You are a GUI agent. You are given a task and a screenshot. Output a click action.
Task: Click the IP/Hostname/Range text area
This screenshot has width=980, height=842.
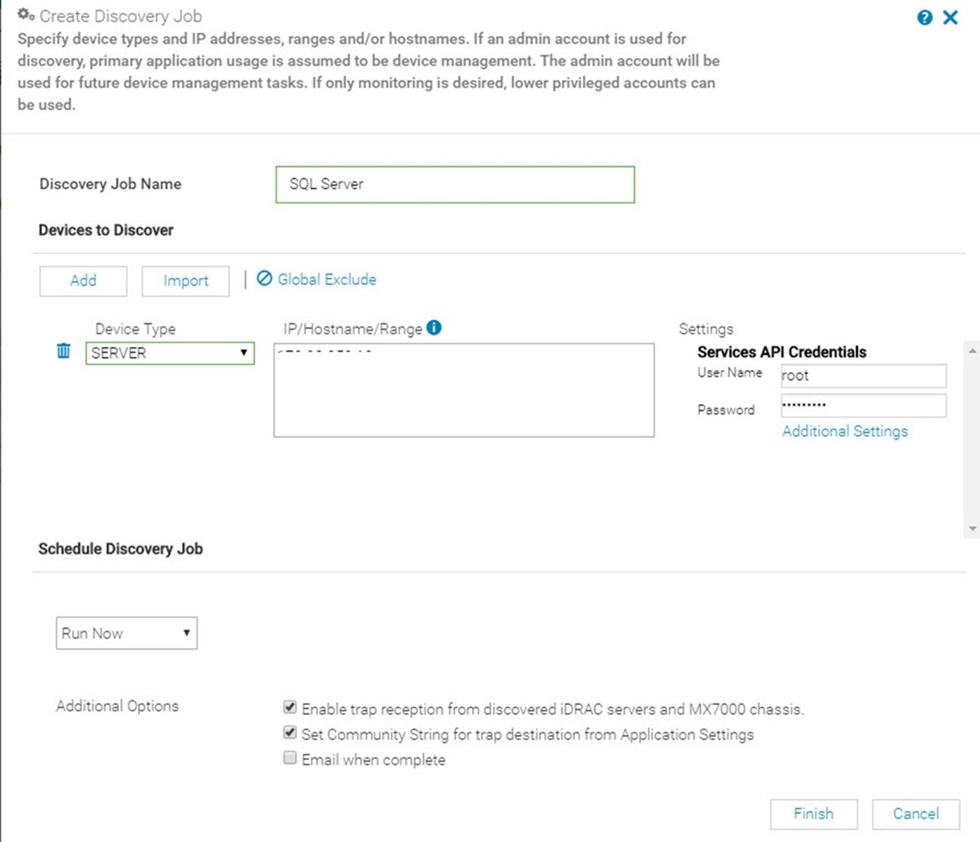click(x=464, y=390)
